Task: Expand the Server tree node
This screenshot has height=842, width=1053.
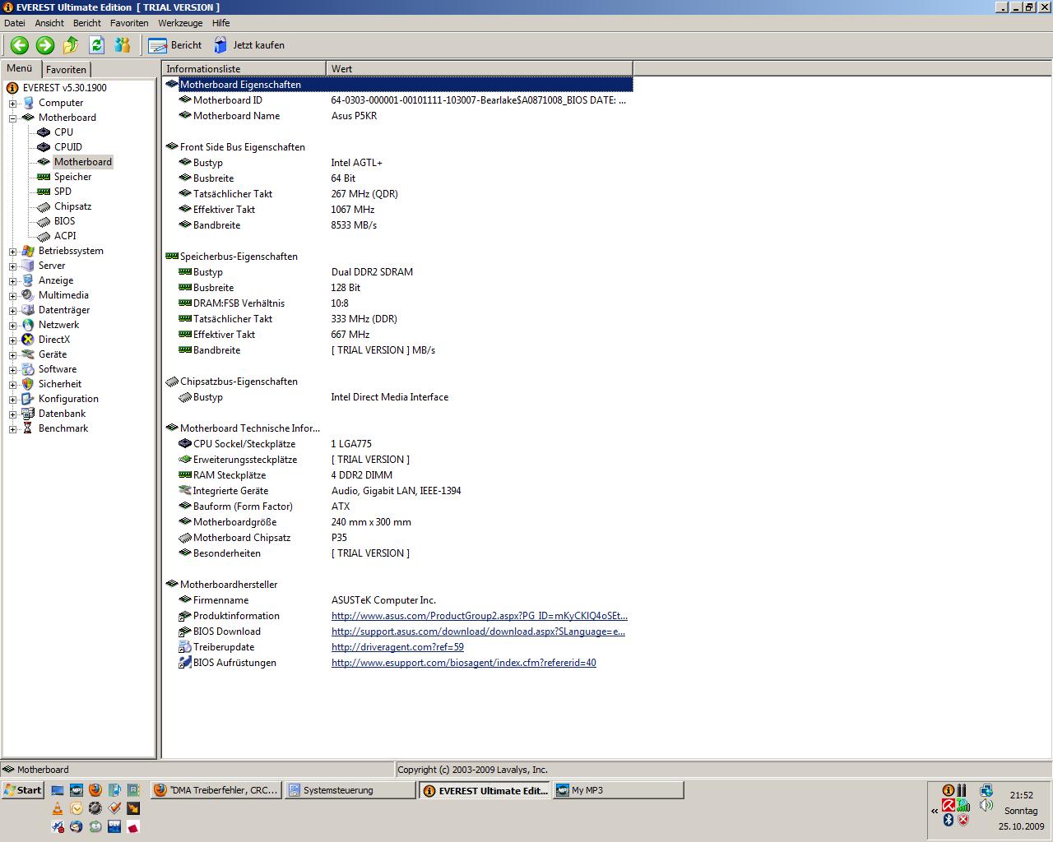Action: 12,266
